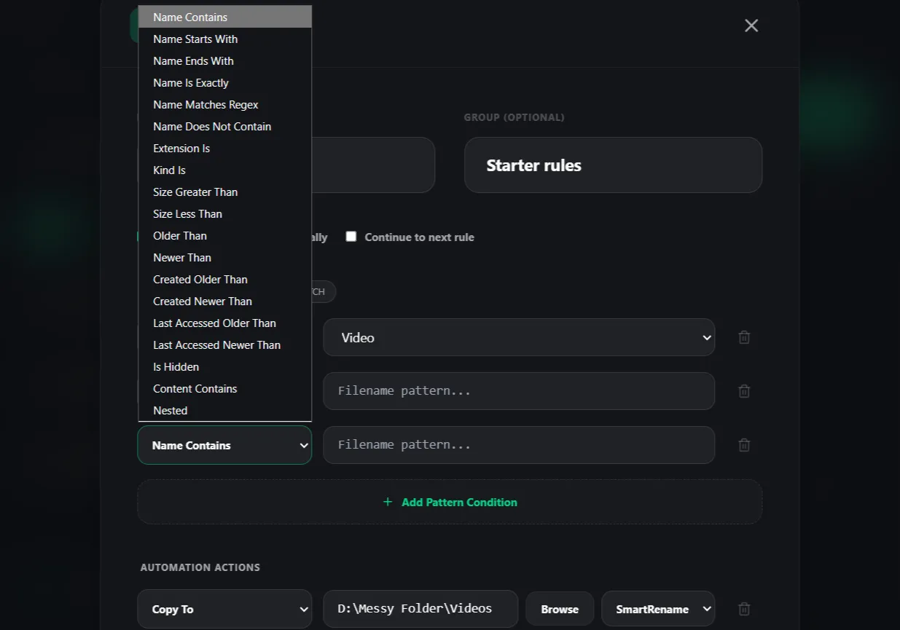Browse for destination folder
This screenshot has width=900, height=630.
point(560,609)
